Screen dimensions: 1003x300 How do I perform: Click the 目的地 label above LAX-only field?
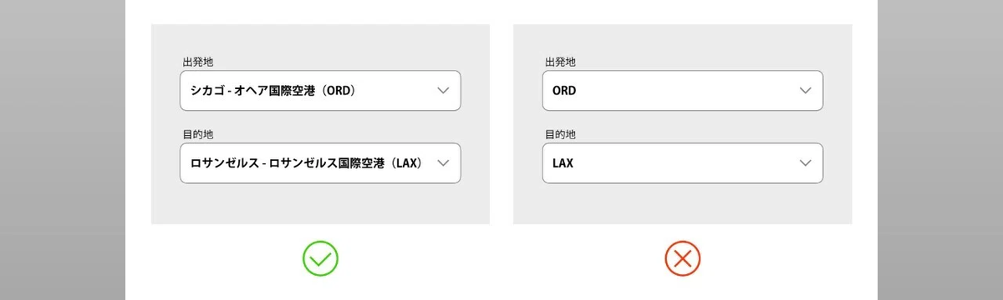click(560, 134)
